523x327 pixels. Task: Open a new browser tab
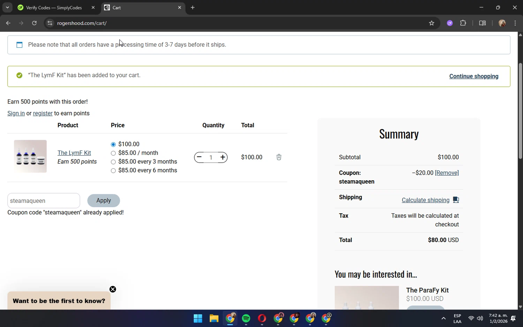(x=193, y=8)
